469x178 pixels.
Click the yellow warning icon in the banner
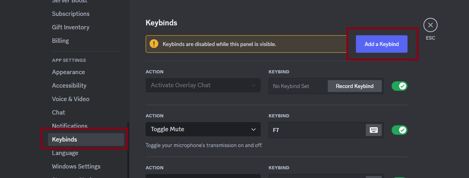point(154,44)
